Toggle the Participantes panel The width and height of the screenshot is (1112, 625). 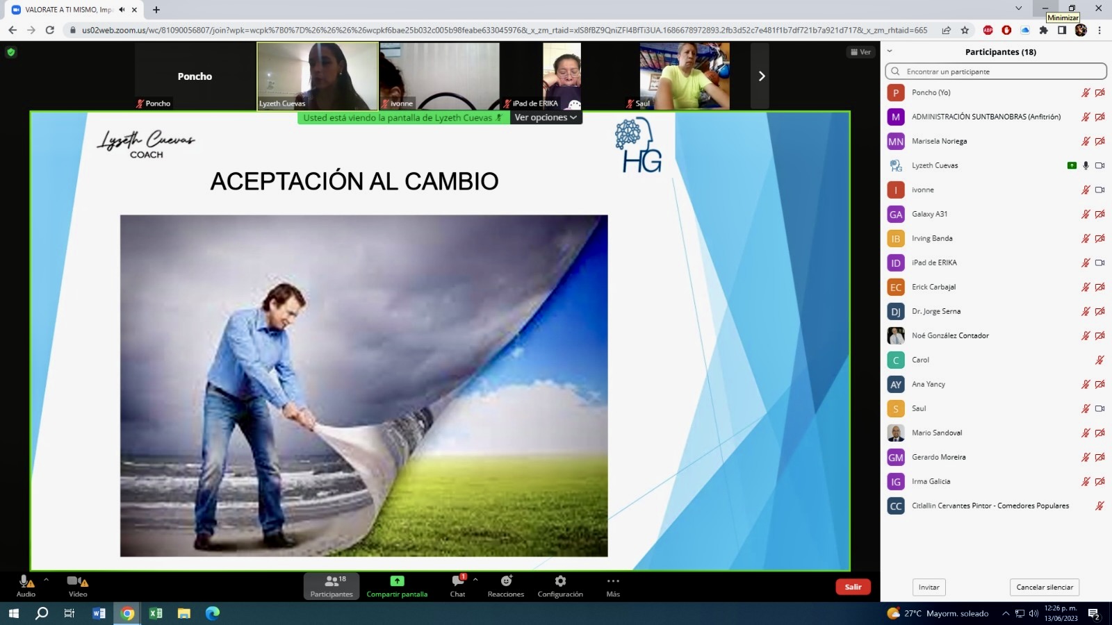pyautogui.click(x=332, y=585)
